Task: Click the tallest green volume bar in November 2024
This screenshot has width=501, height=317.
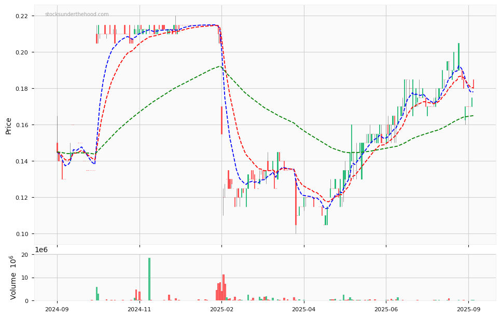Action: pos(149,279)
